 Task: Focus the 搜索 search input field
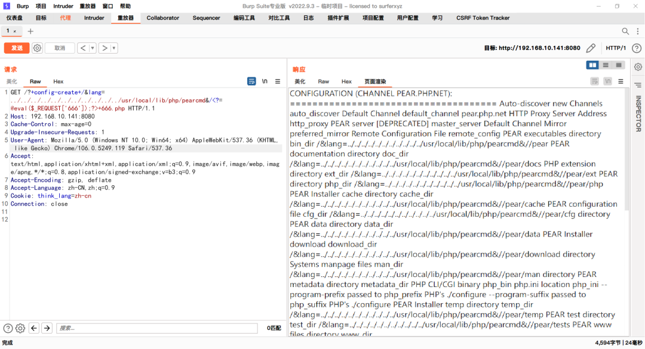[156, 328]
